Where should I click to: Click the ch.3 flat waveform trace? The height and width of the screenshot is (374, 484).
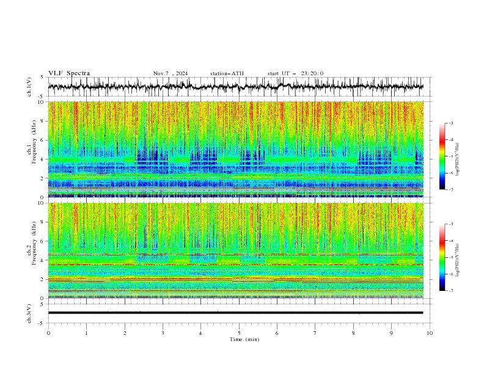(x=235, y=313)
